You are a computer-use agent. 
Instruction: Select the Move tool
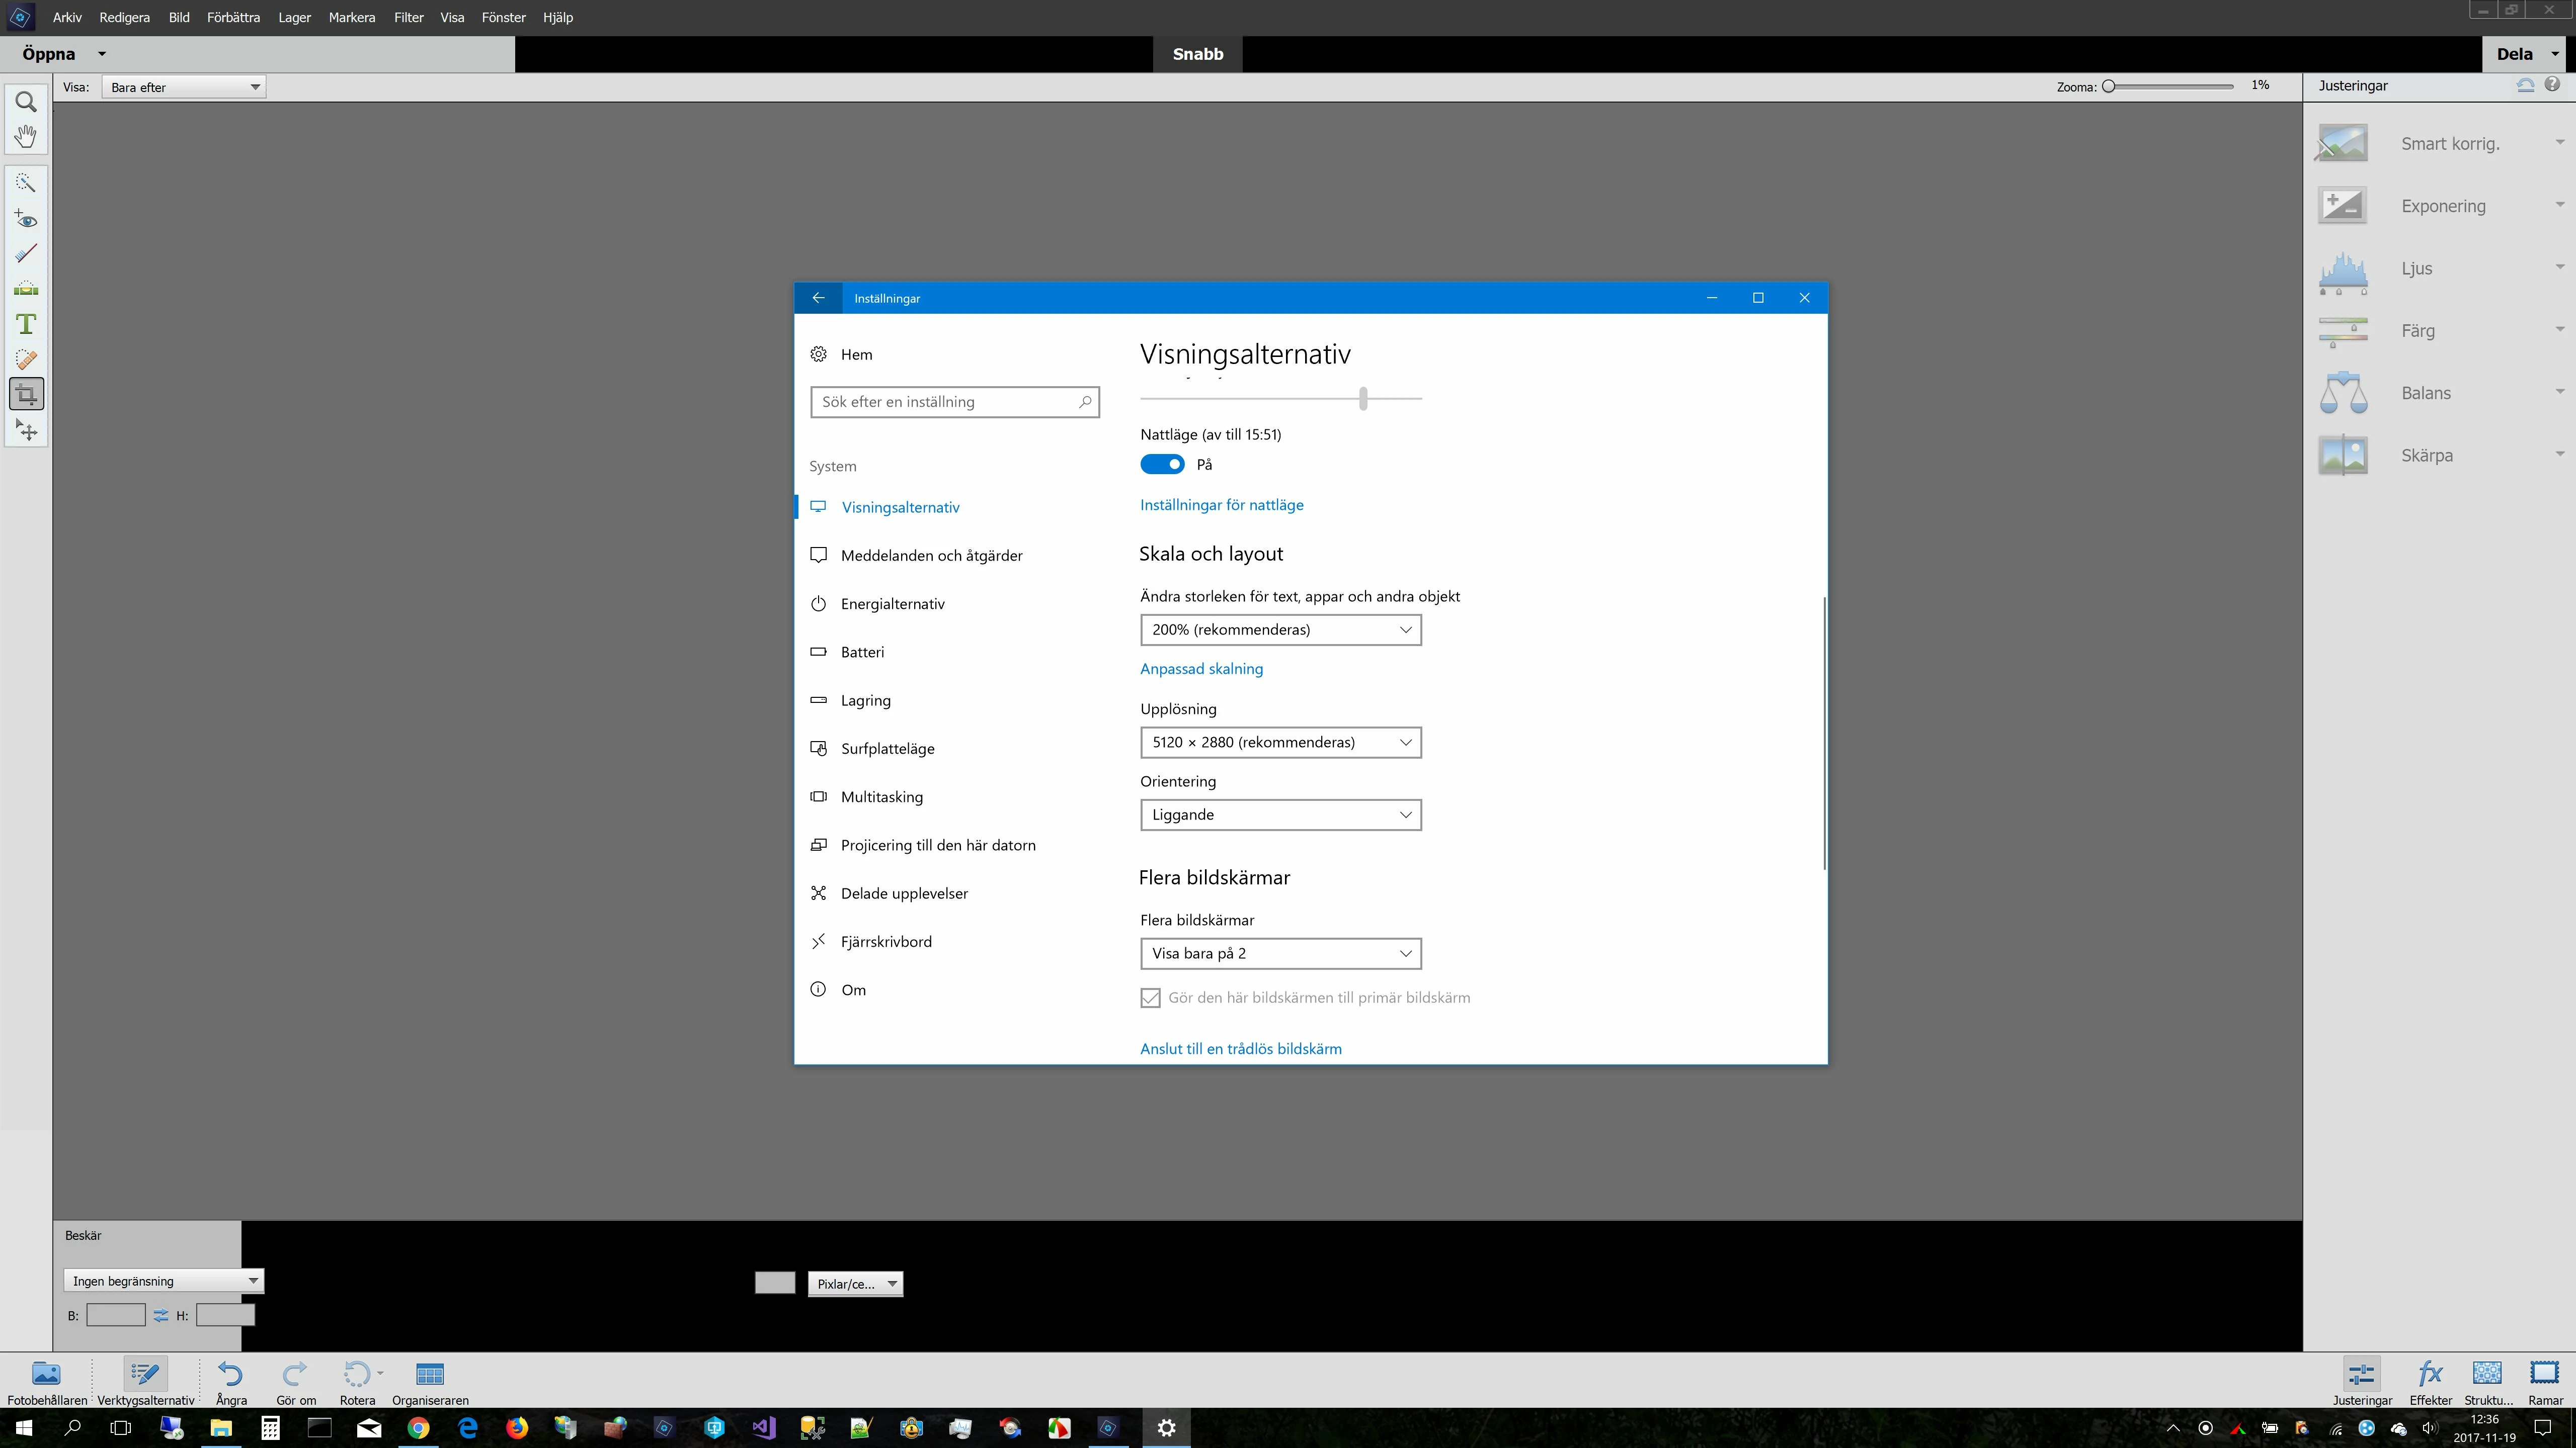(x=26, y=430)
